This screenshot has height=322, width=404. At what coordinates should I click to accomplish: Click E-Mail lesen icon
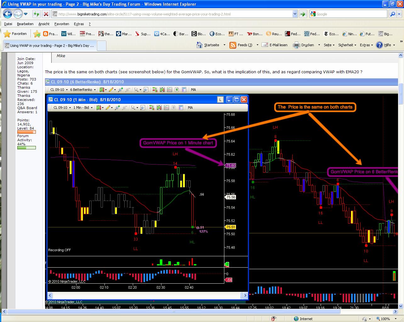[x=265, y=45]
